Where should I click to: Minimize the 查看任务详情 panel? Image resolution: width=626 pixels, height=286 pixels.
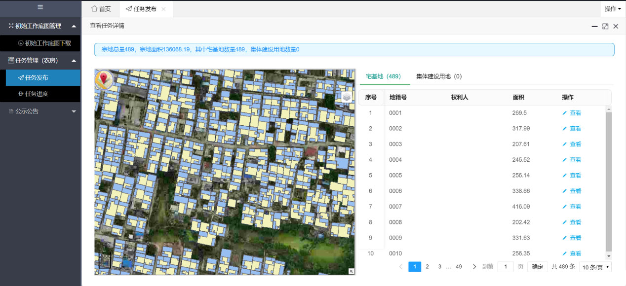(595, 26)
